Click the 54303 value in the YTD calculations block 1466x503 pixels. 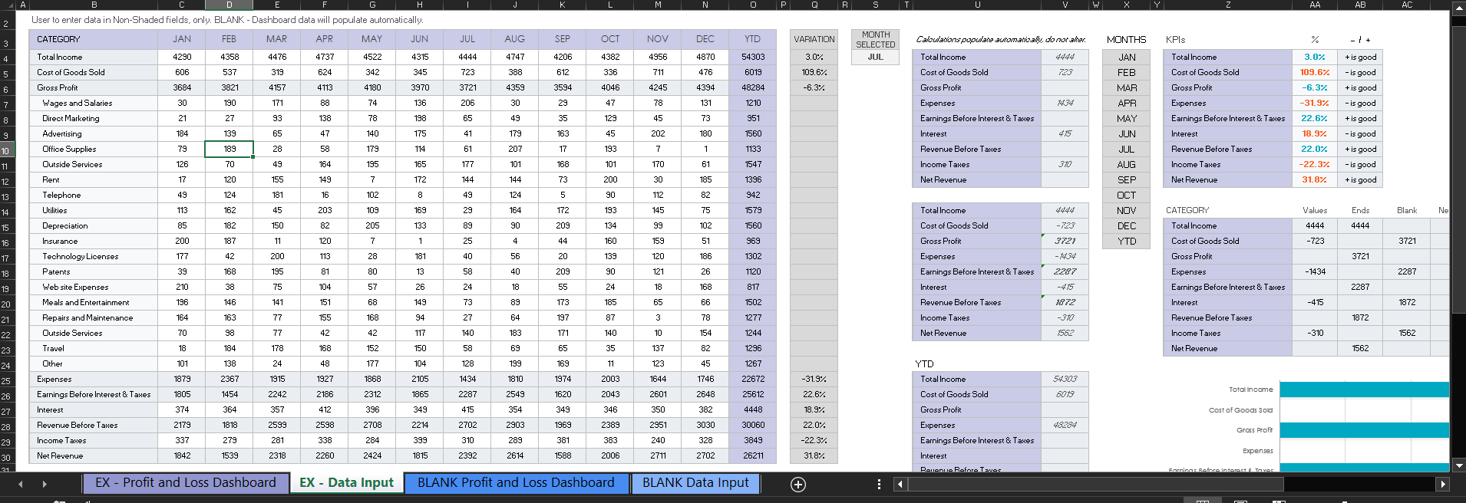(1065, 379)
